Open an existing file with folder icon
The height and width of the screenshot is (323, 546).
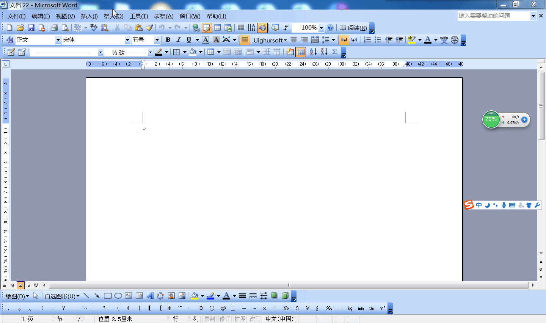(20, 28)
